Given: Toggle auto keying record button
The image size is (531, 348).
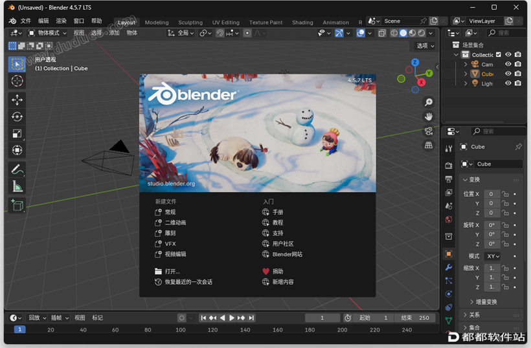Looking at the screenshot, I should pyautogui.click(x=182, y=318).
